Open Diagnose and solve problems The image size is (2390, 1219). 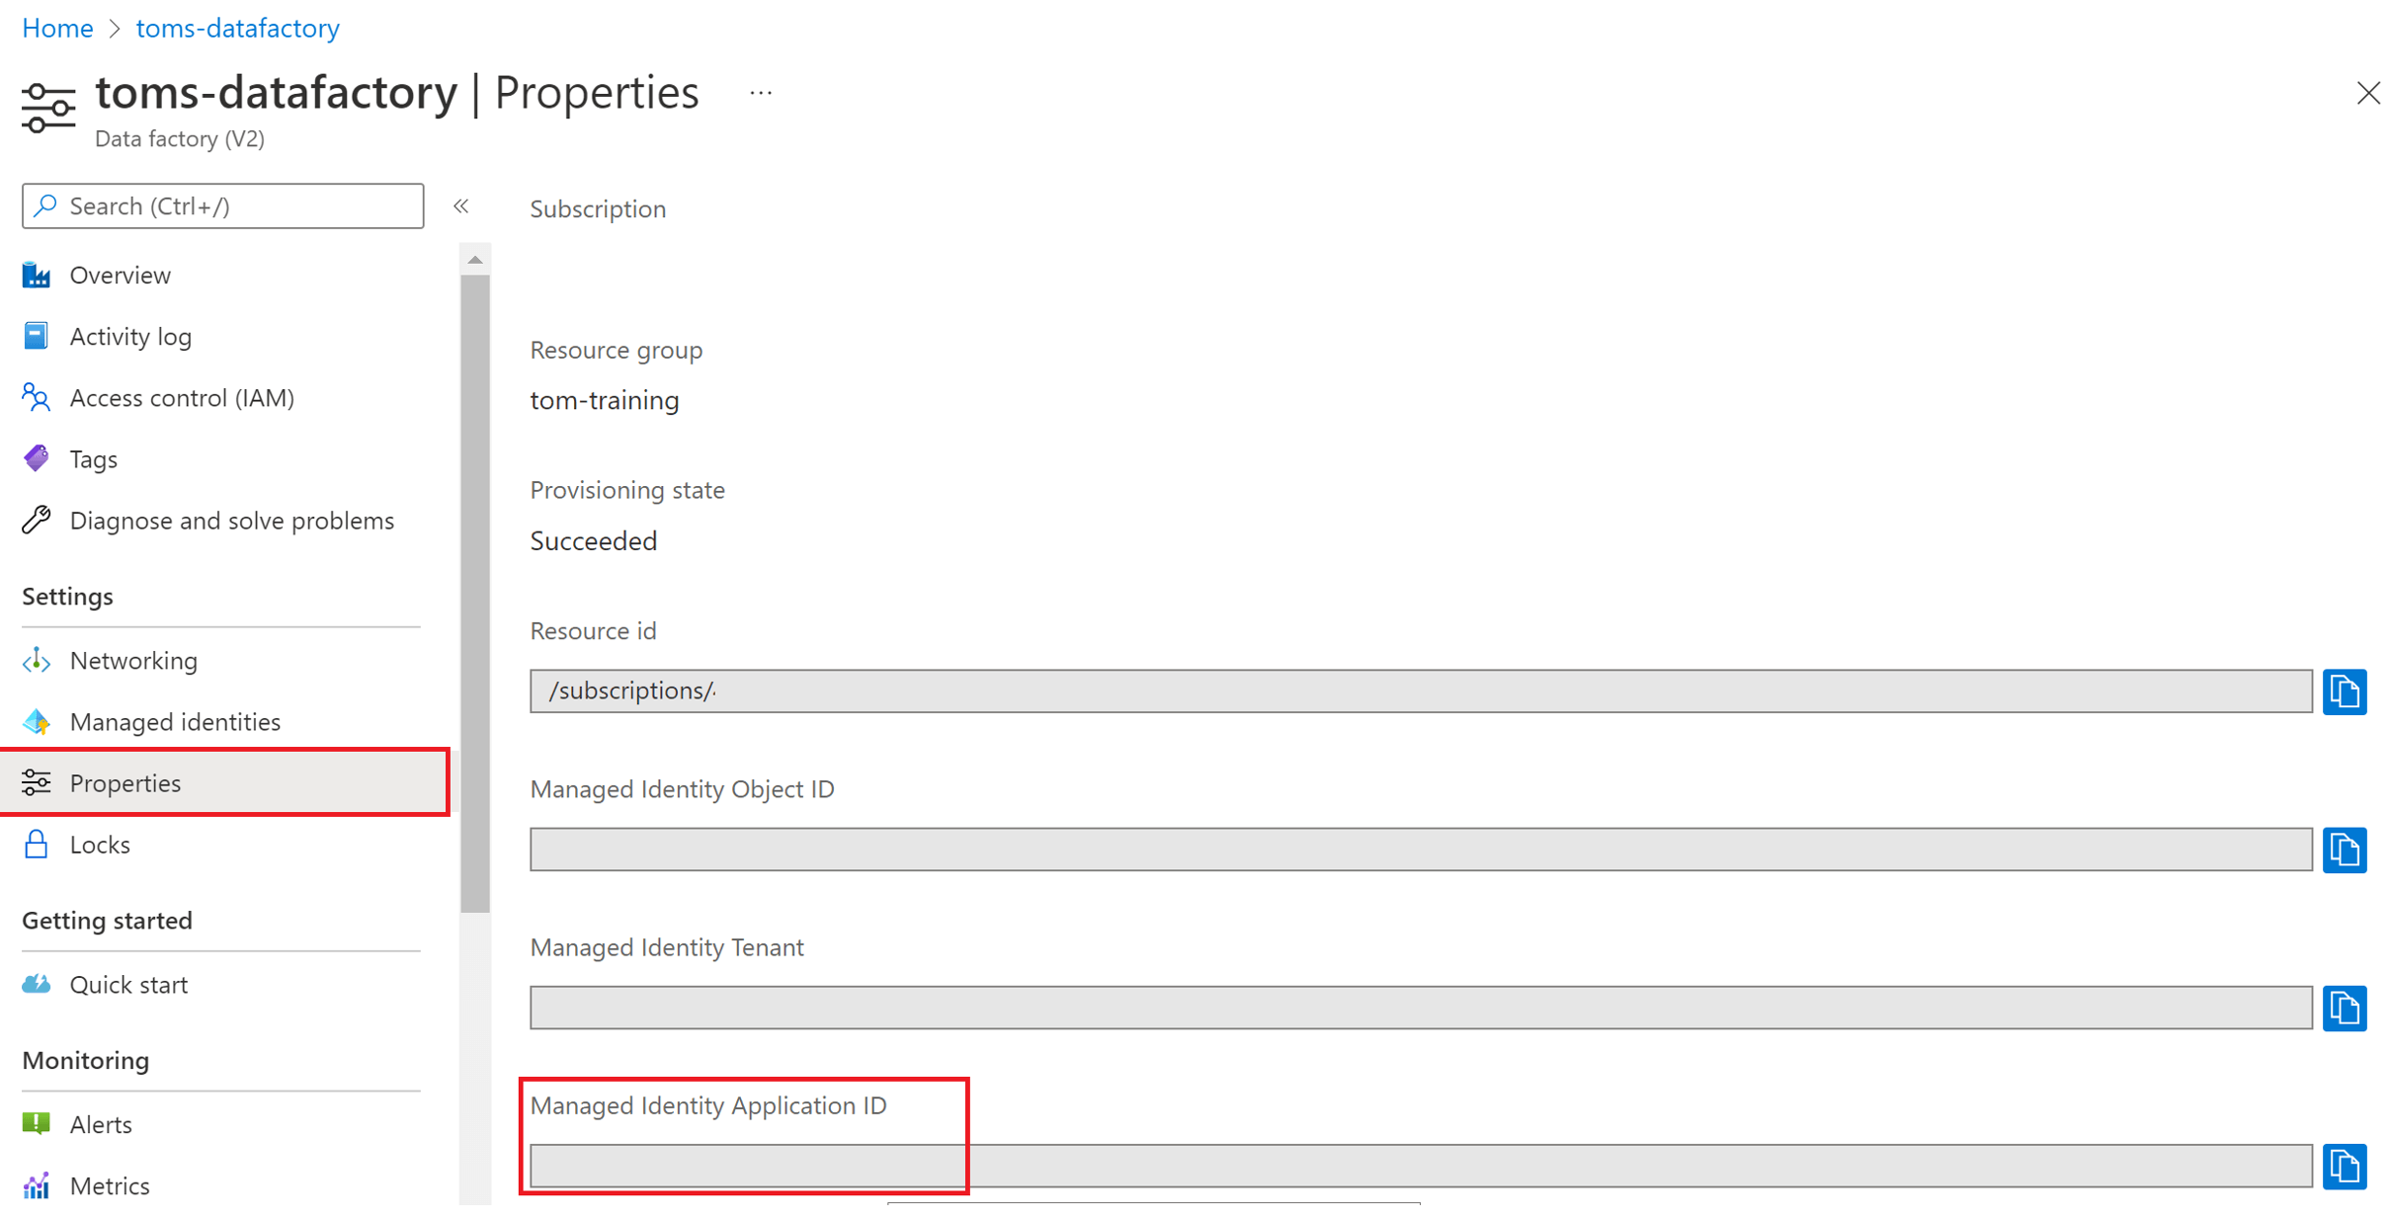[x=231, y=520]
